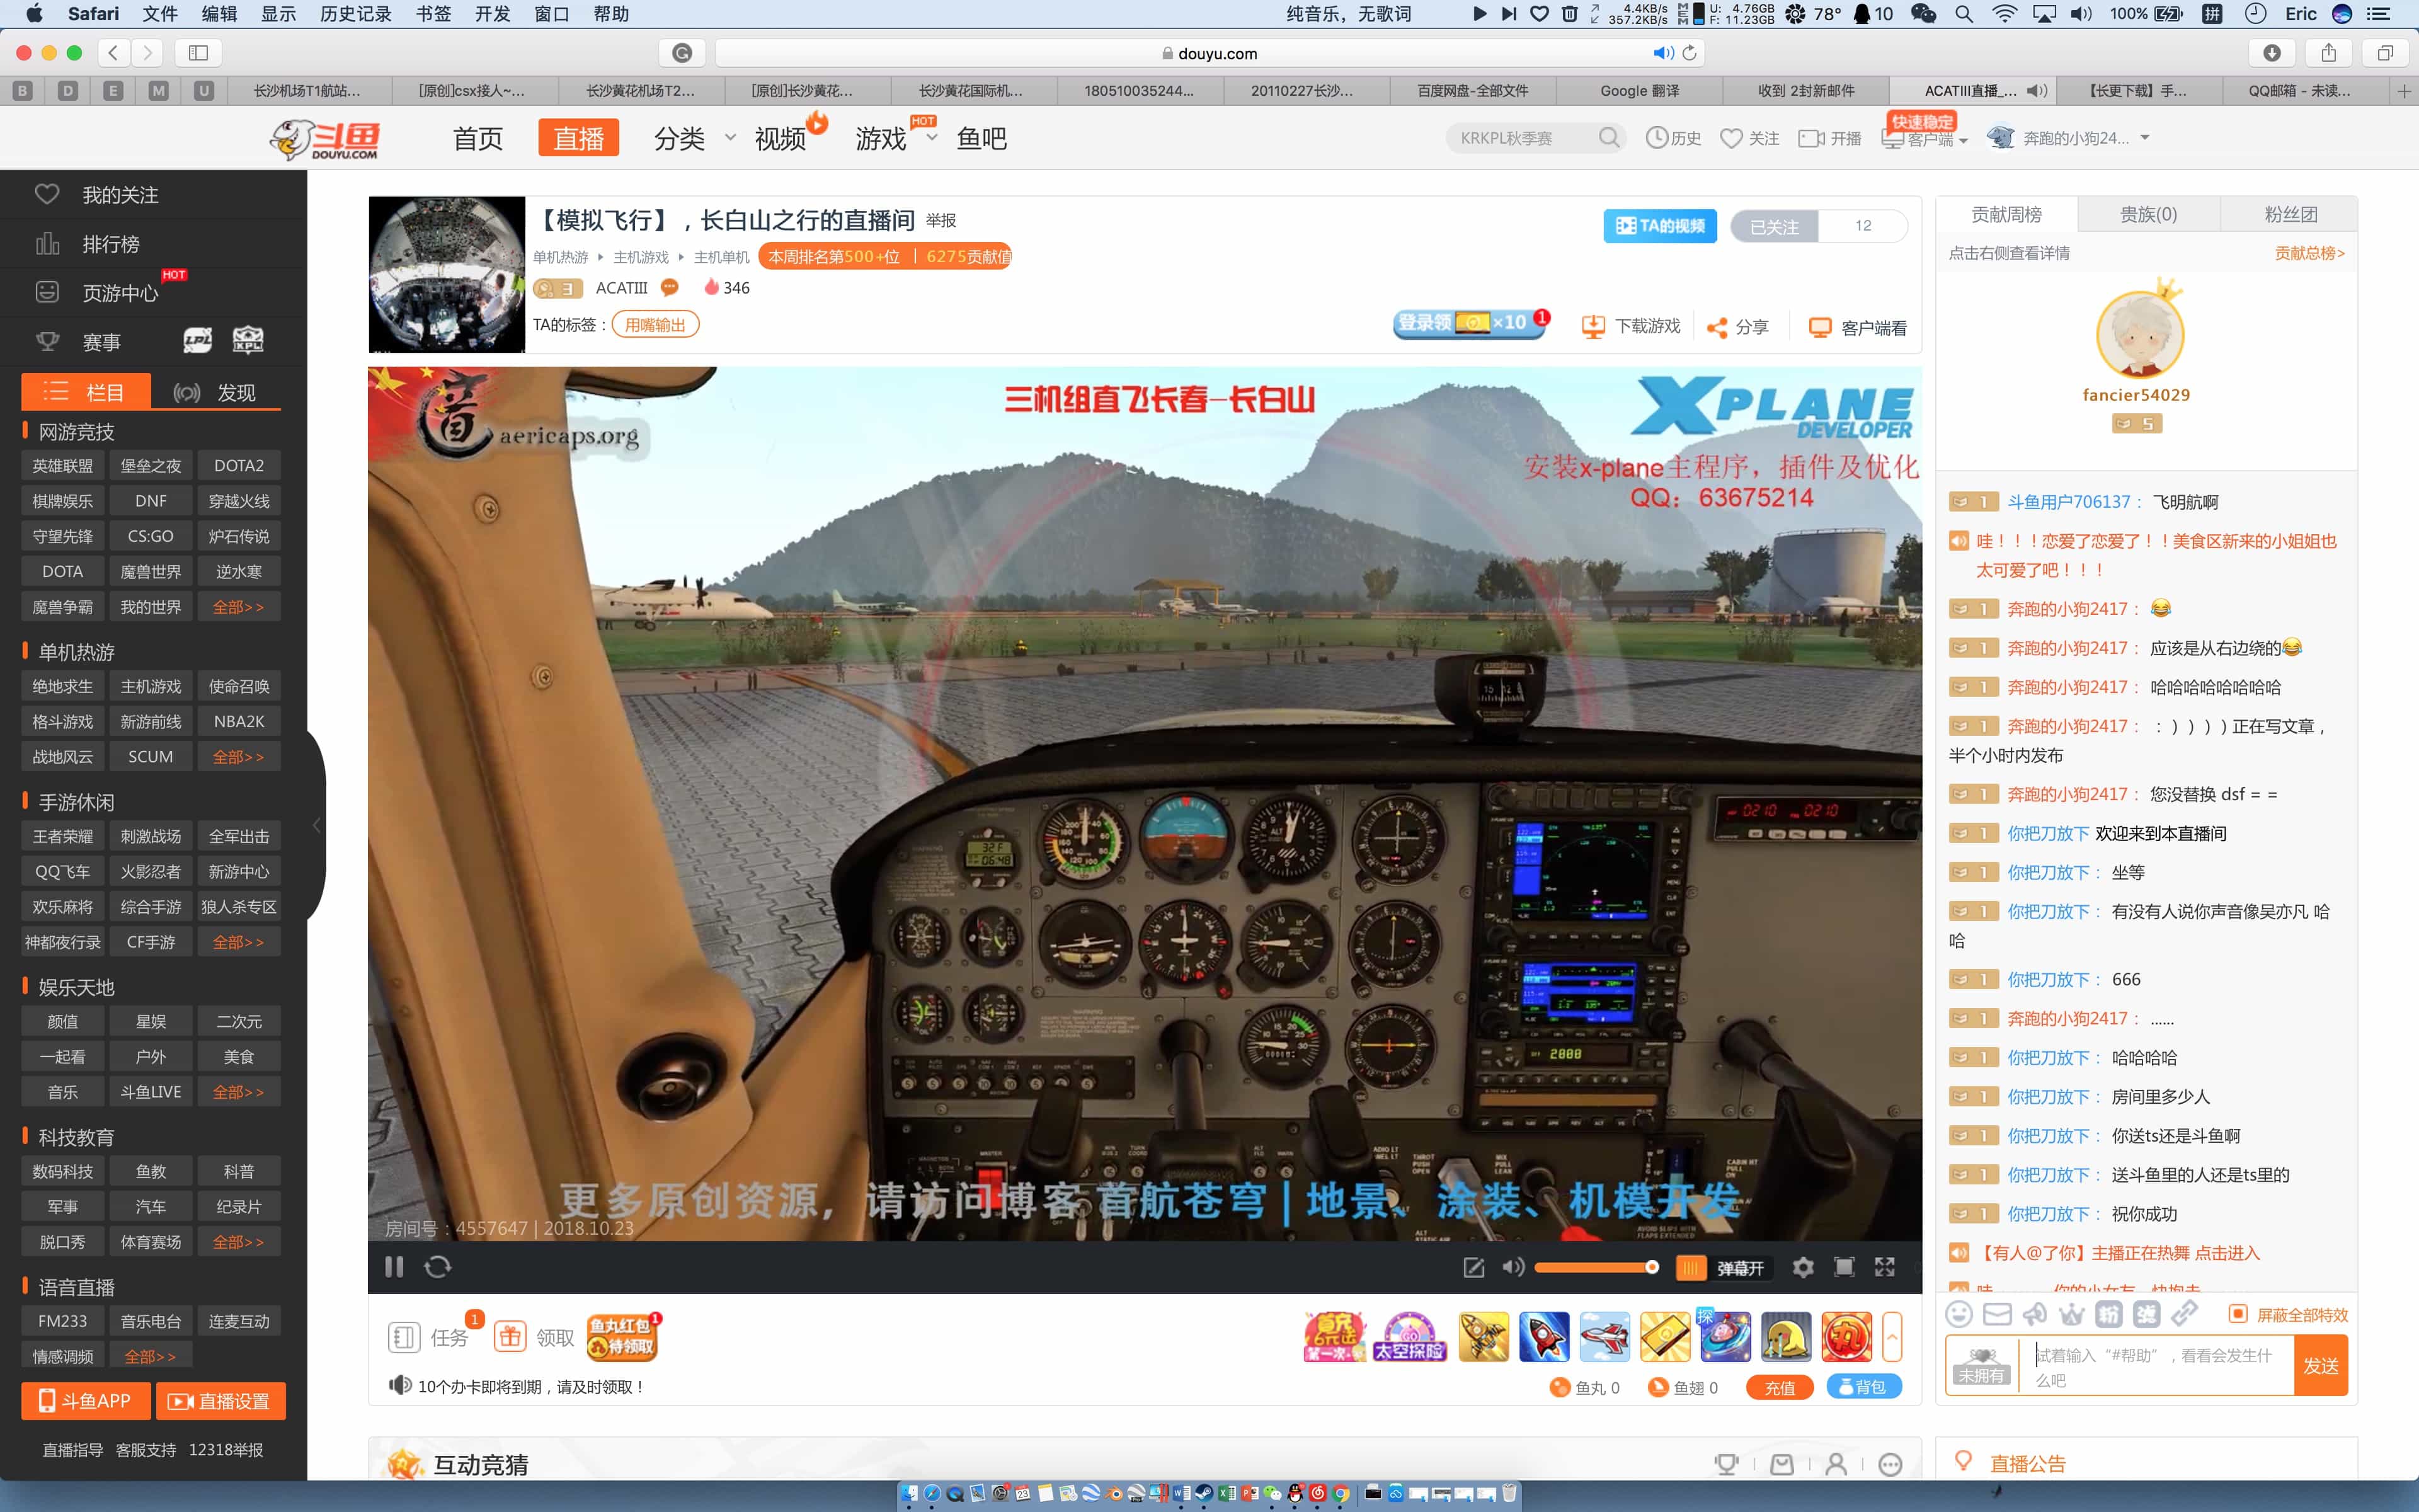Click the chat message input field
2419x1512 pixels.
[x=2156, y=1366]
